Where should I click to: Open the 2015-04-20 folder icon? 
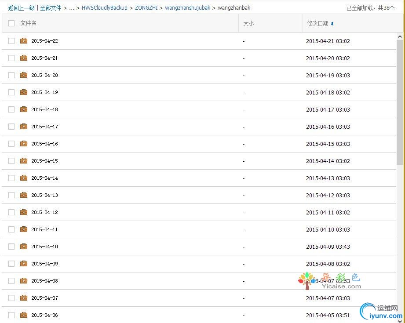click(24, 75)
